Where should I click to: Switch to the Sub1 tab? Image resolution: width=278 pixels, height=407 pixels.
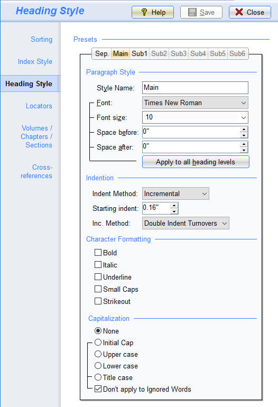tap(140, 53)
